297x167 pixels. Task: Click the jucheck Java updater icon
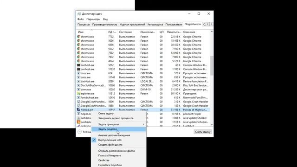[x=78, y=118]
